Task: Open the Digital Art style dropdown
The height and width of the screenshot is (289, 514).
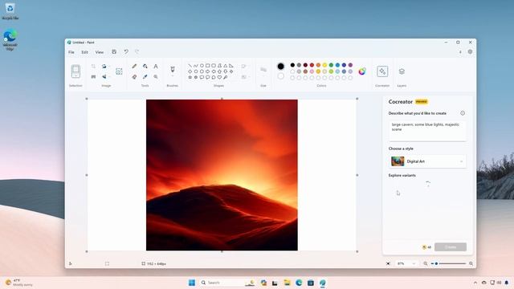Action: (x=427, y=161)
